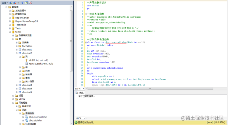Image resolution: width=228 pixels, height=125 pixels.
Task: Click the 'use testss;' line in the editor
Action: click(94, 6)
